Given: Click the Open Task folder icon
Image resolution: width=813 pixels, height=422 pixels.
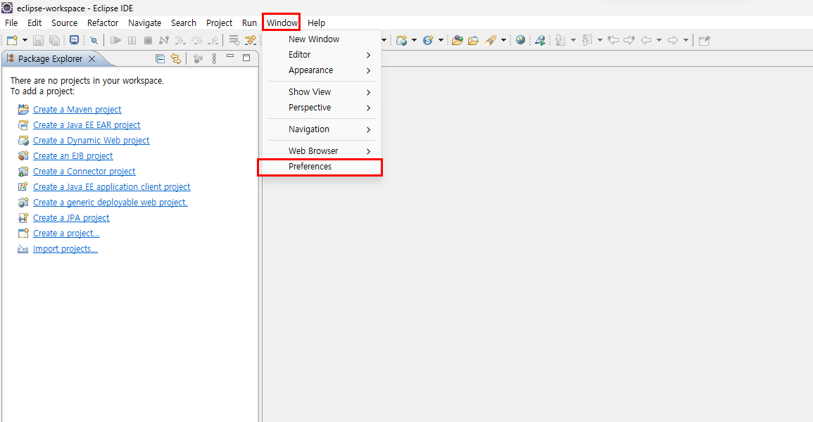Looking at the screenshot, I should 473,40.
